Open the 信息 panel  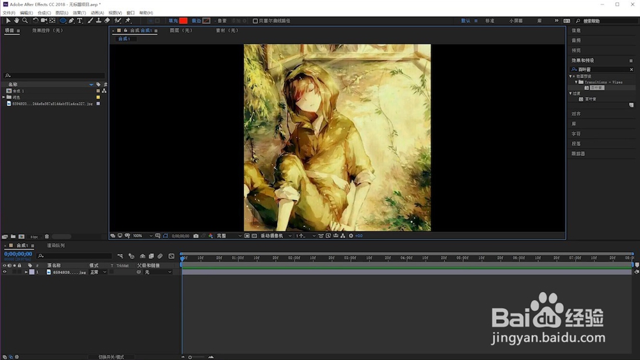click(576, 30)
